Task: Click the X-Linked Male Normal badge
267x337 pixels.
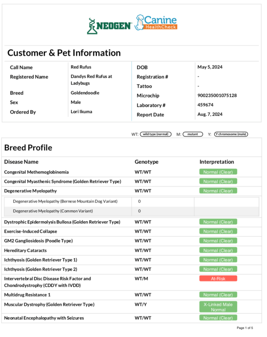Action: 218,307
